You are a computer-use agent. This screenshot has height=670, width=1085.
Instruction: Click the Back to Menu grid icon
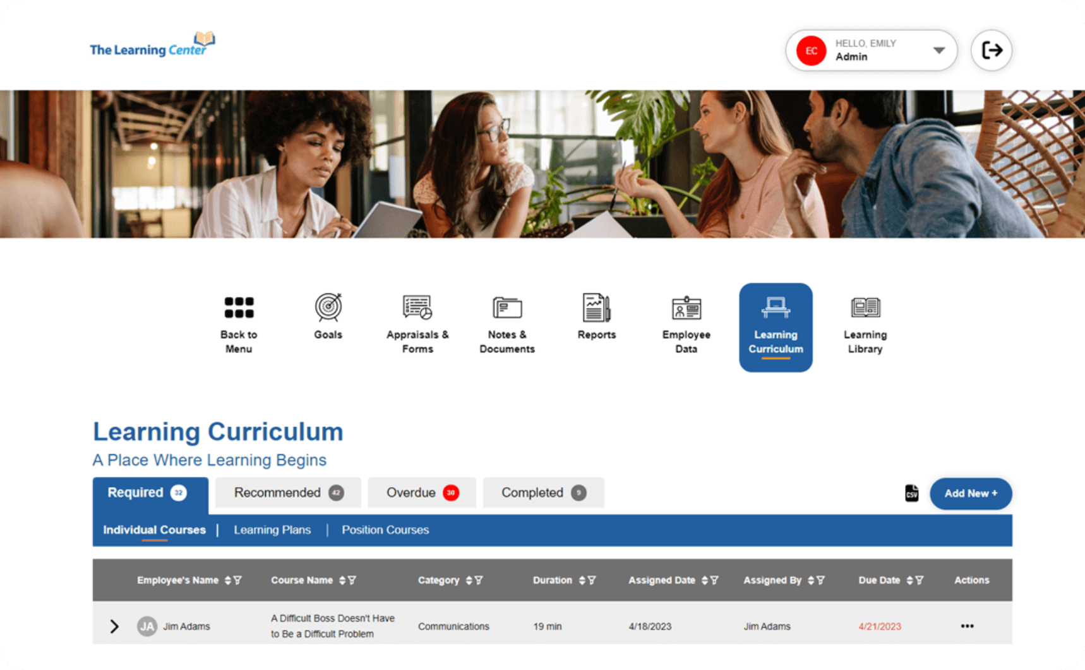coord(239,308)
